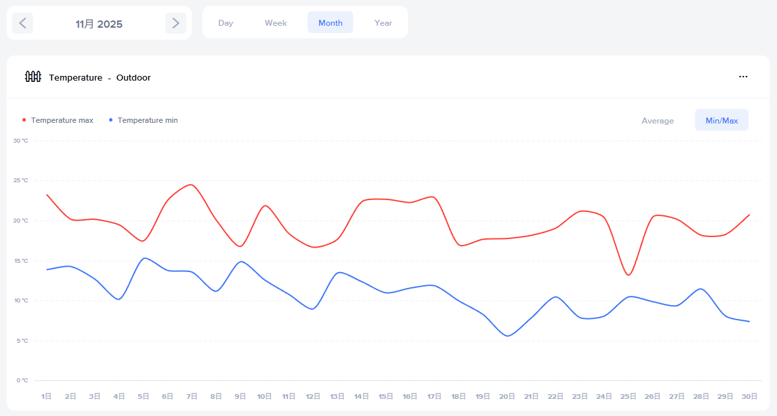
Task: Switch to the Week view
Action: pos(276,22)
